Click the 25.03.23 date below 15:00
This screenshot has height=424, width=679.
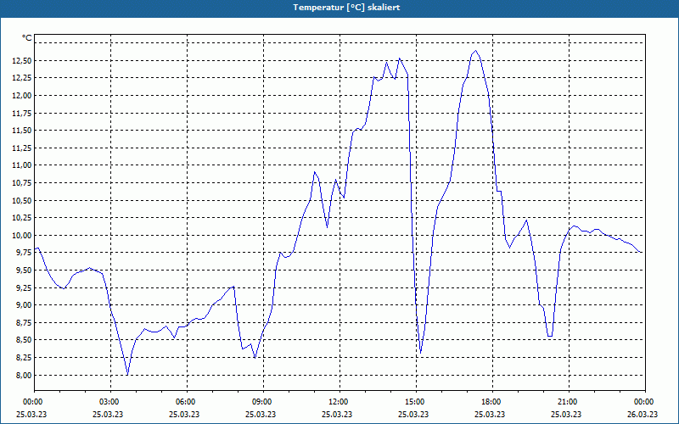pos(413,414)
